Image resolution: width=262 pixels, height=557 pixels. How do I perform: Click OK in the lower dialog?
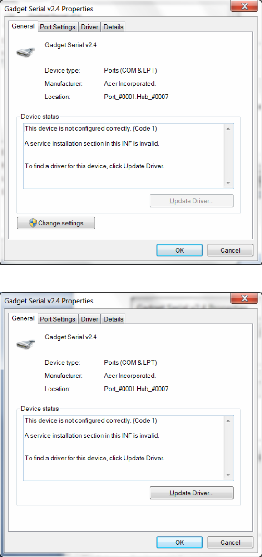pos(179,542)
